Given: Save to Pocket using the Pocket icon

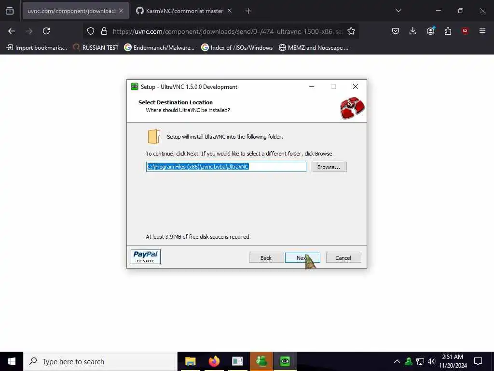Looking at the screenshot, I should pyautogui.click(x=396, y=31).
